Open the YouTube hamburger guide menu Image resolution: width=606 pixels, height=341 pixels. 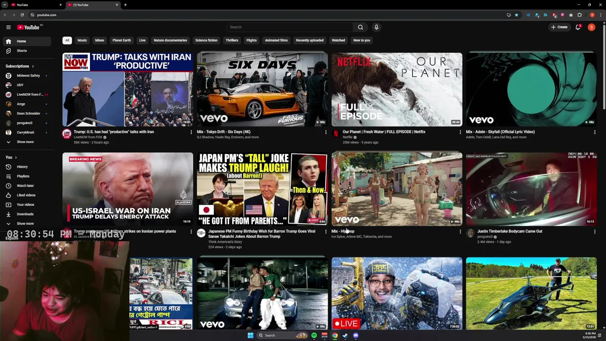pos(8,27)
